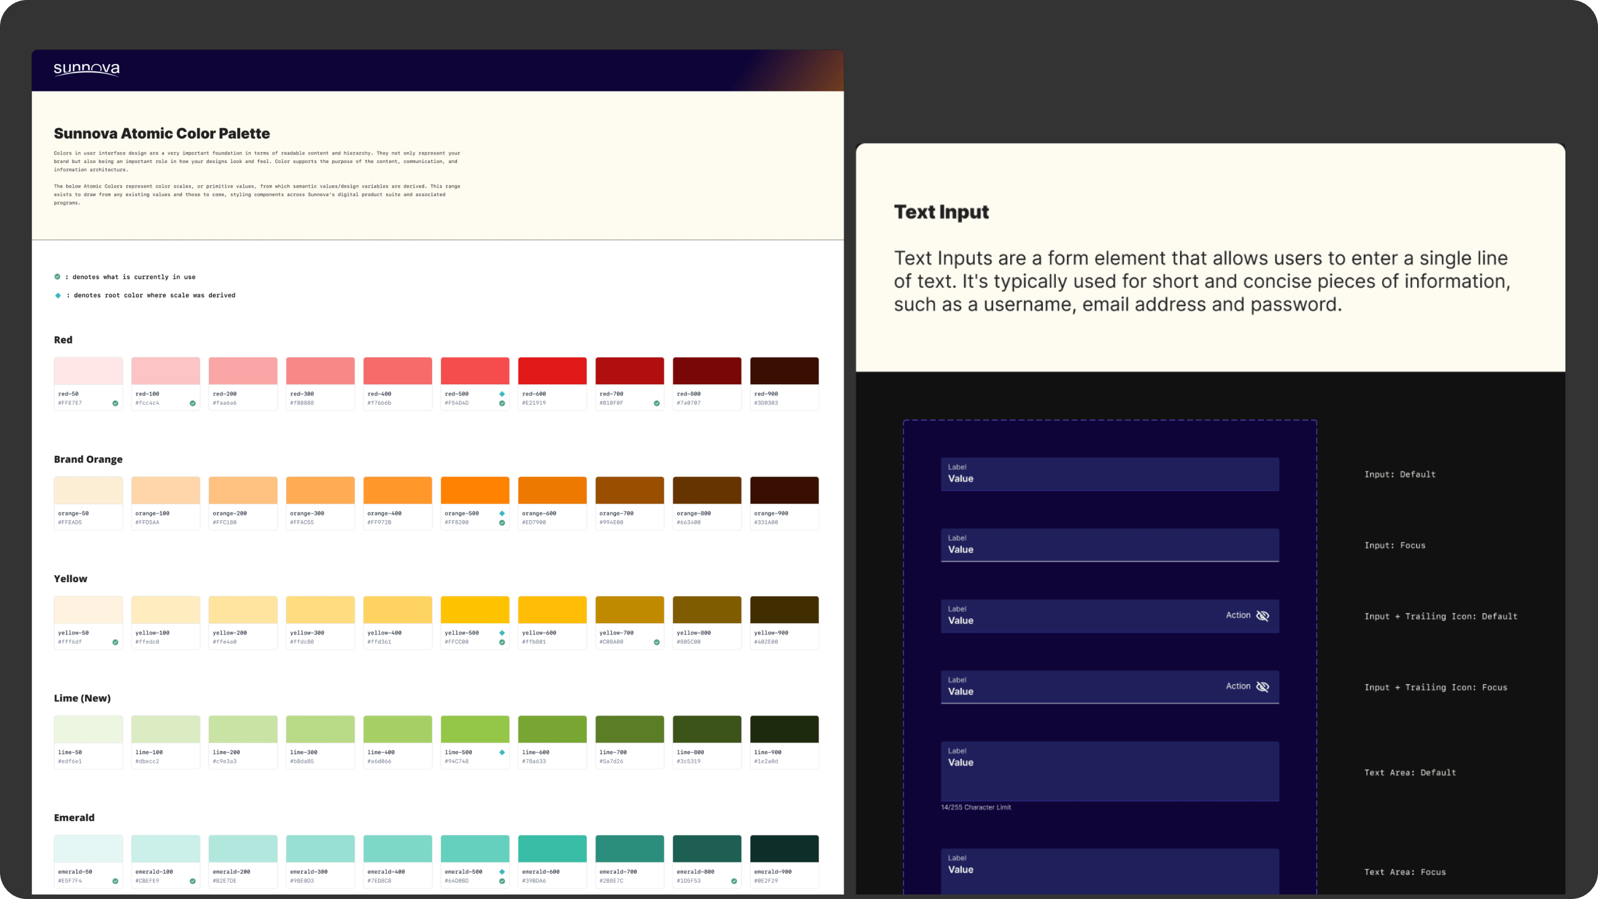Click the Action label in the Trailing Icon: Default input
The height and width of the screenshot is (899, 1598).
click(1238, 615)
